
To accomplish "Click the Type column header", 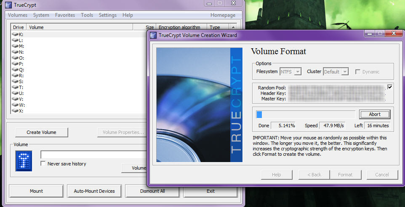I will (218, 27).
